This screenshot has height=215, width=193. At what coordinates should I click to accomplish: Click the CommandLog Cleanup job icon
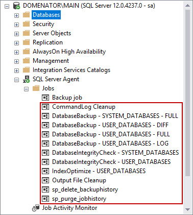pos(45,107)
